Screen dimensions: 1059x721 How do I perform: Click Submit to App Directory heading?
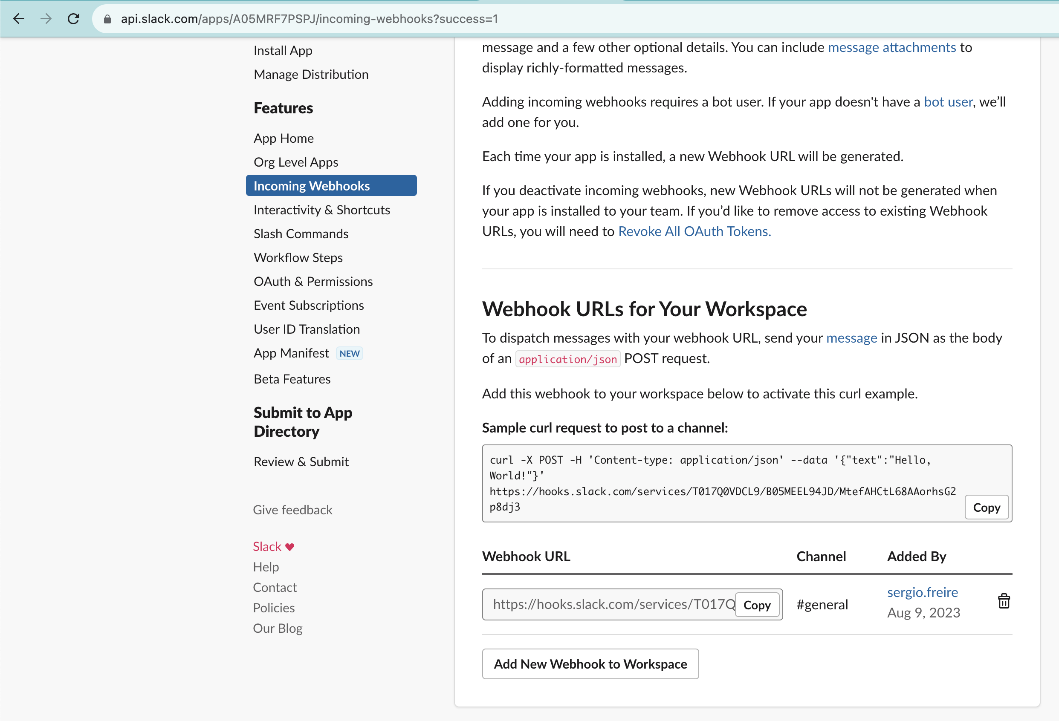click(303, 422)
